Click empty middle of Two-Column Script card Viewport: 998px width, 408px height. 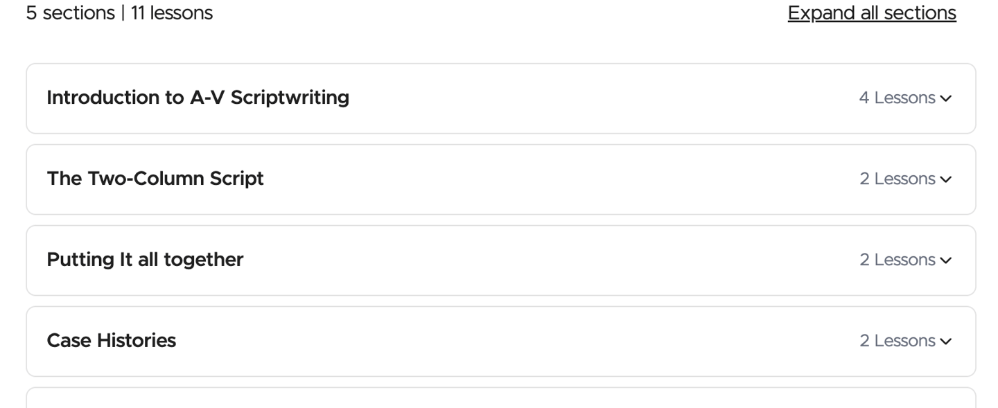[x=554, y=179]
